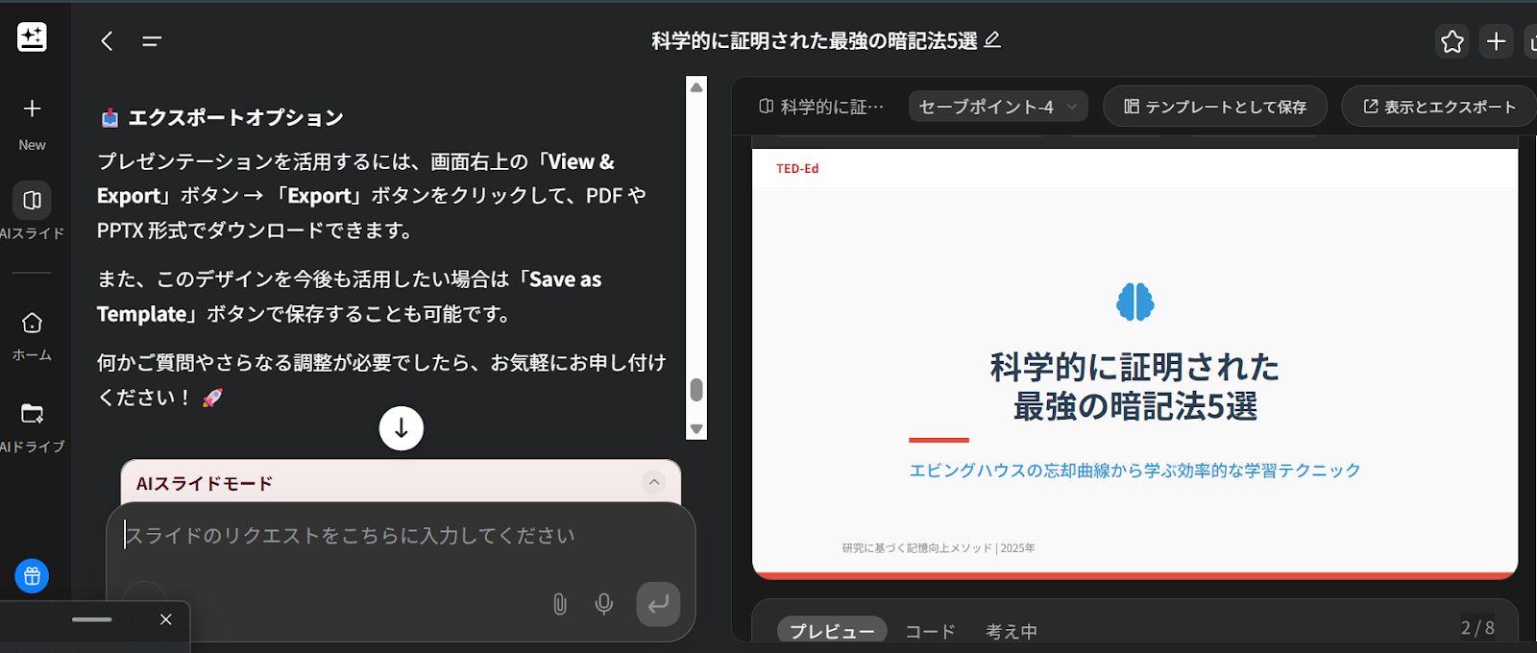Screen dimensions: 1537x653
Task: Click the chat scrollbar up arrow
Action: coord(696,86)
